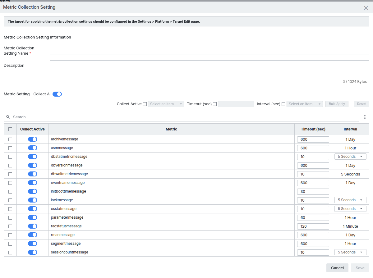Turn off collection for archivemessage

point(33,139)
